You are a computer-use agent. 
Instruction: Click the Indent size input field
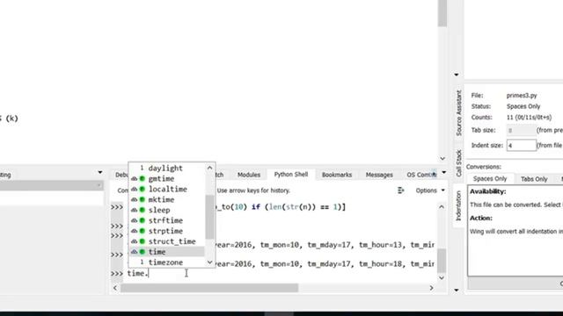click(x=521, y=146)
